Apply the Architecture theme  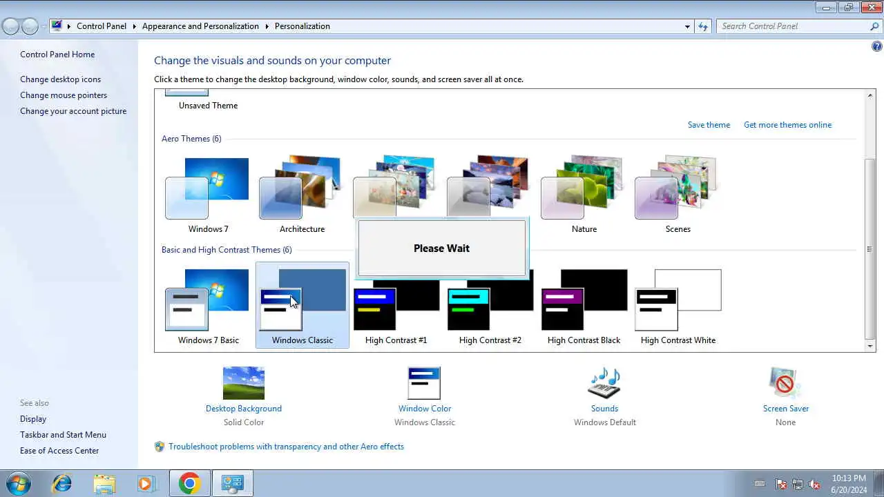[x=302, y=195]
